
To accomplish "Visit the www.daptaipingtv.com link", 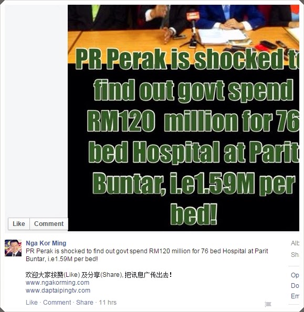I will pyautogui.click(x=58, y=291).
